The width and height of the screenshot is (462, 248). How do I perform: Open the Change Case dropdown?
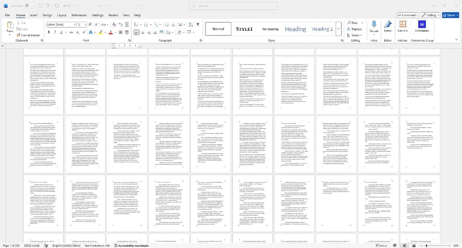pyautogui.click(x=105, y=25)
